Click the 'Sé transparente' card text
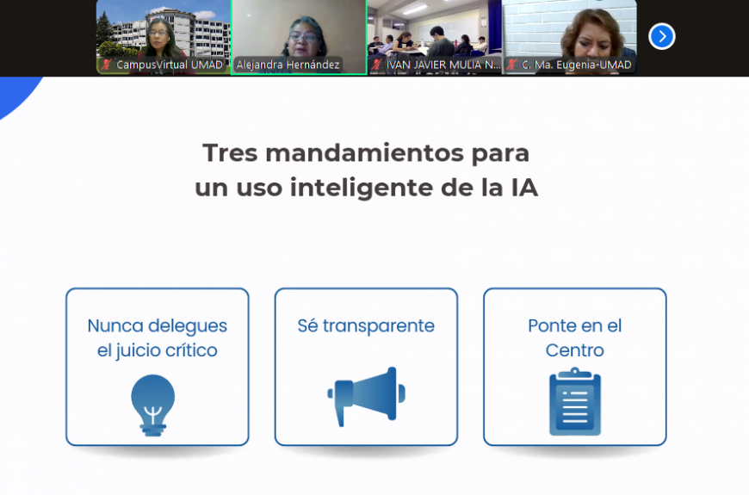This screenshot has height=495, width=749. 366,326
